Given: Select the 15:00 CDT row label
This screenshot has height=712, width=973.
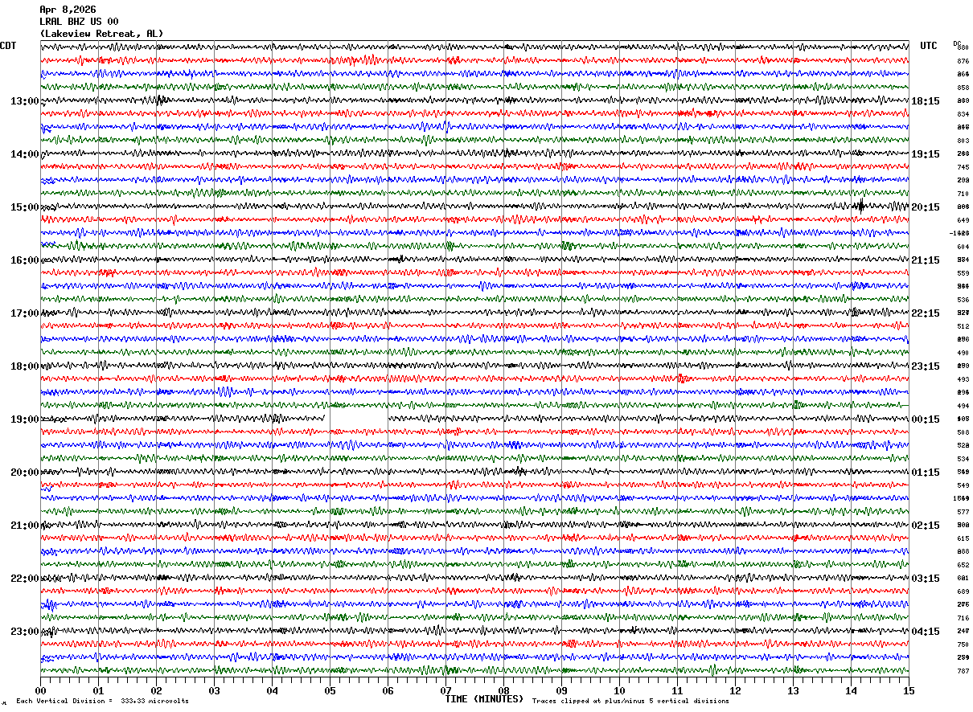Looking at the screenshot, I should tap(24, 207).
